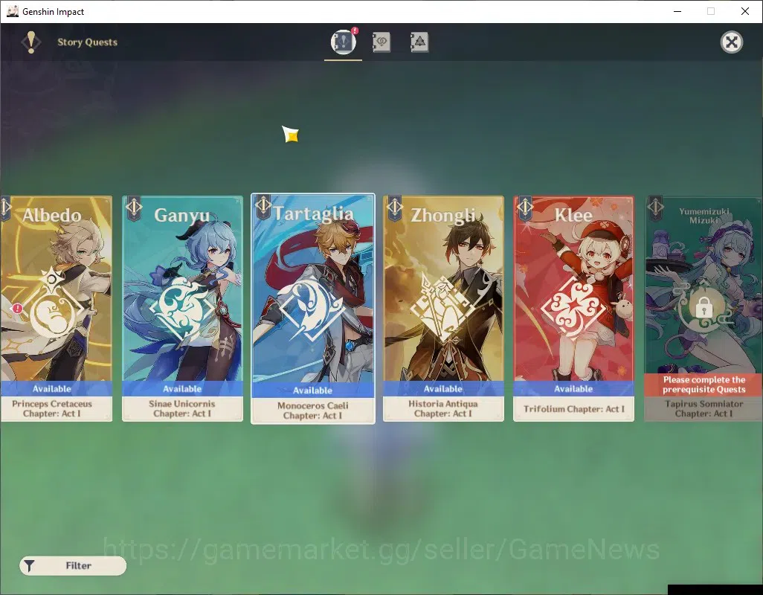Click the funnel icon in Filter button

29,566
